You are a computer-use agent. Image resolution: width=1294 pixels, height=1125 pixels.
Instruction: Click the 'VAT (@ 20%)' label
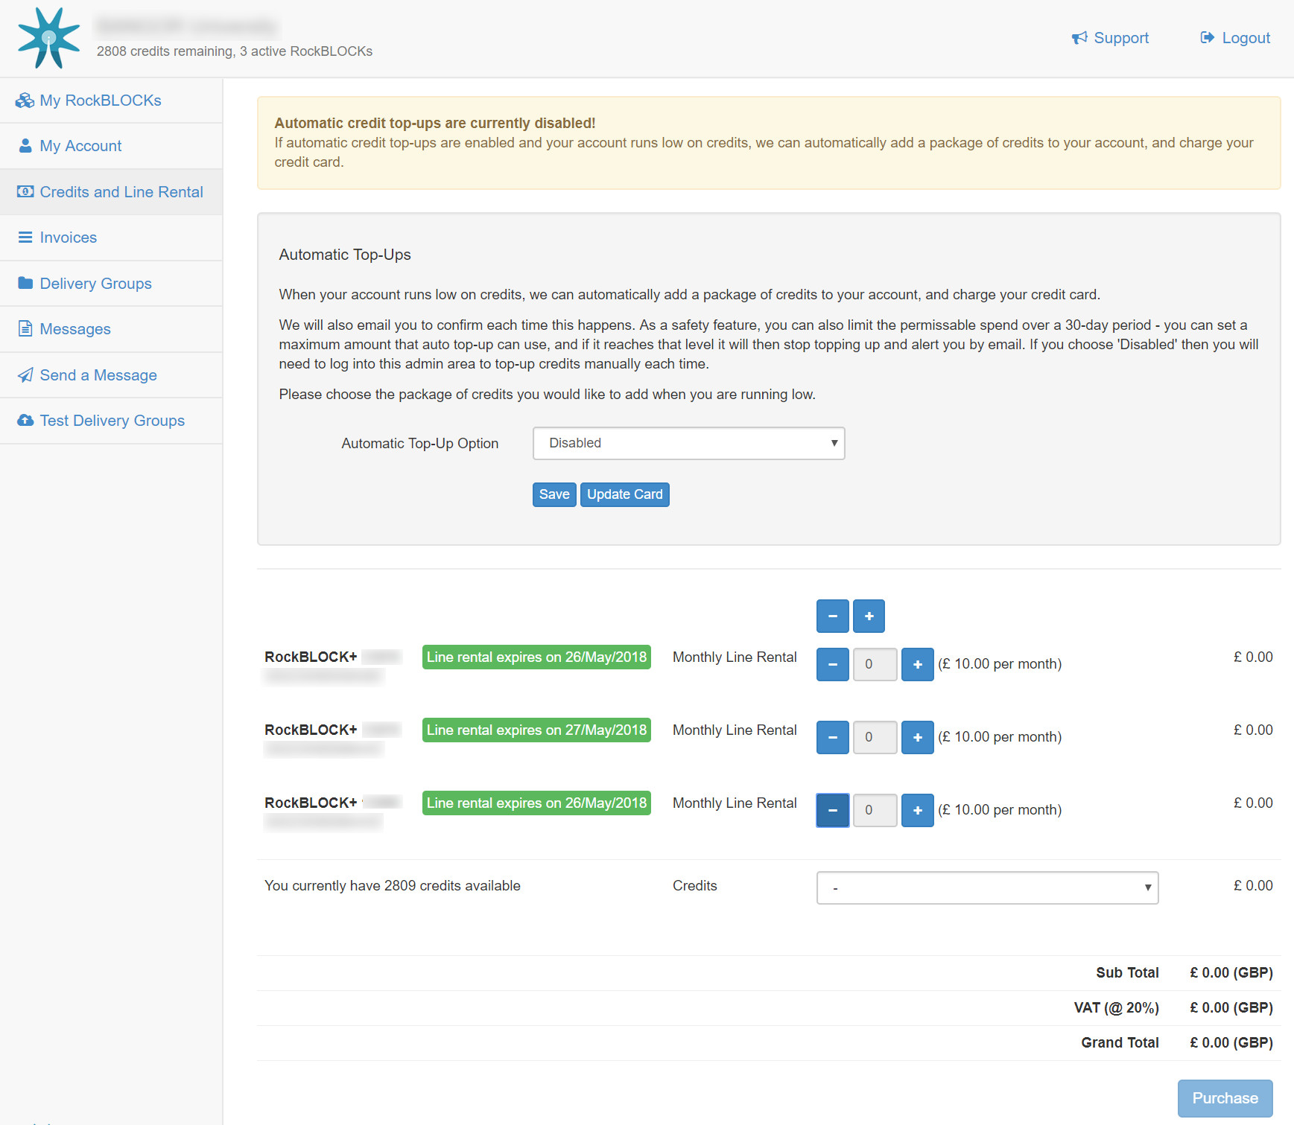(1116, 1007)
